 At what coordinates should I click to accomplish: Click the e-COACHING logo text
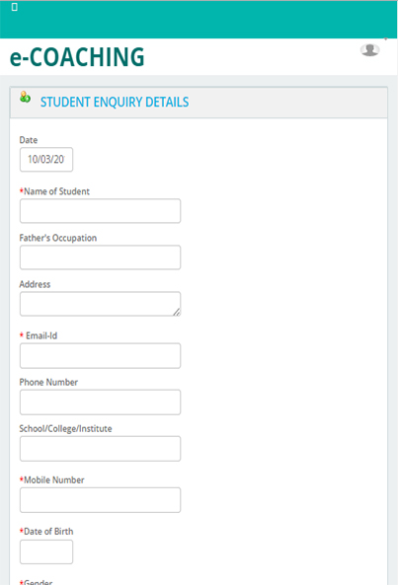click(x=77, y=57)
